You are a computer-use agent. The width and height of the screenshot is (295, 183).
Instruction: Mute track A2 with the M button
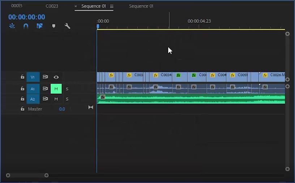click(x=56, y=99)
